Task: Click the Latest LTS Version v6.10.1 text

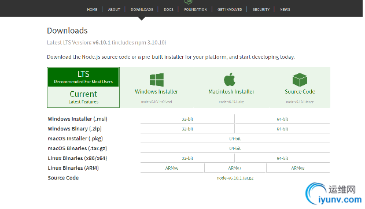Action: click(x=106, y=43)
